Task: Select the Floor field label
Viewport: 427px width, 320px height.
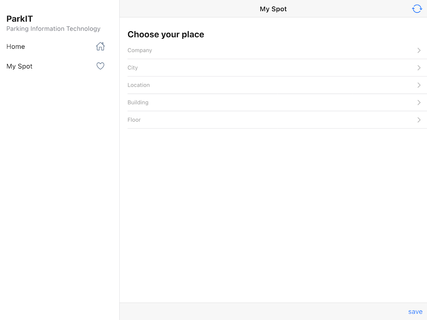Action: [x=134, y=120]
